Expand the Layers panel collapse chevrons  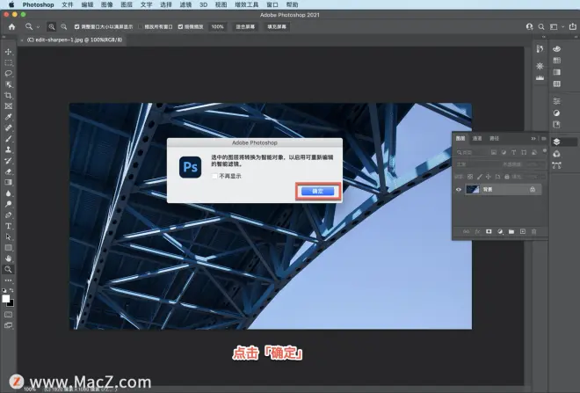pyautogui.click(x=533, y=138)
